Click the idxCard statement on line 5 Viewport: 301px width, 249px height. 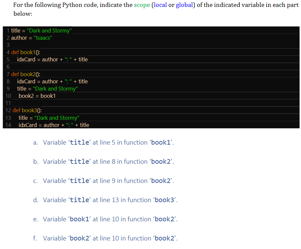pyautogui.click(x=52, y=60)
